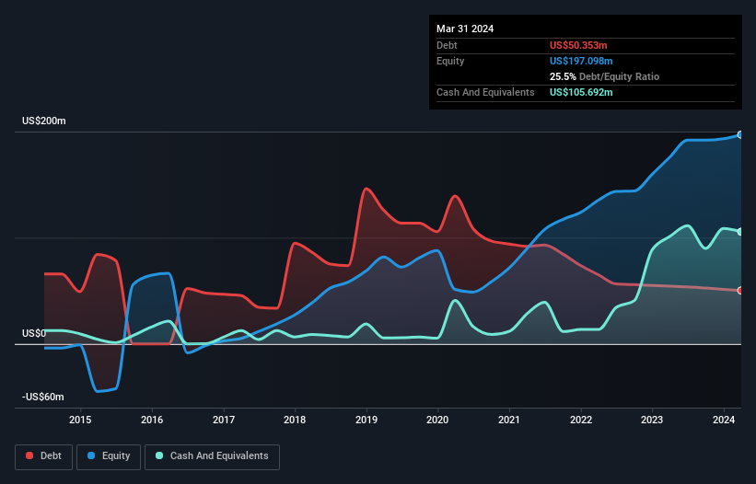Toggle the Debt series legend button
The width and height of the screenshot is (756, 484).
[44, 456]
